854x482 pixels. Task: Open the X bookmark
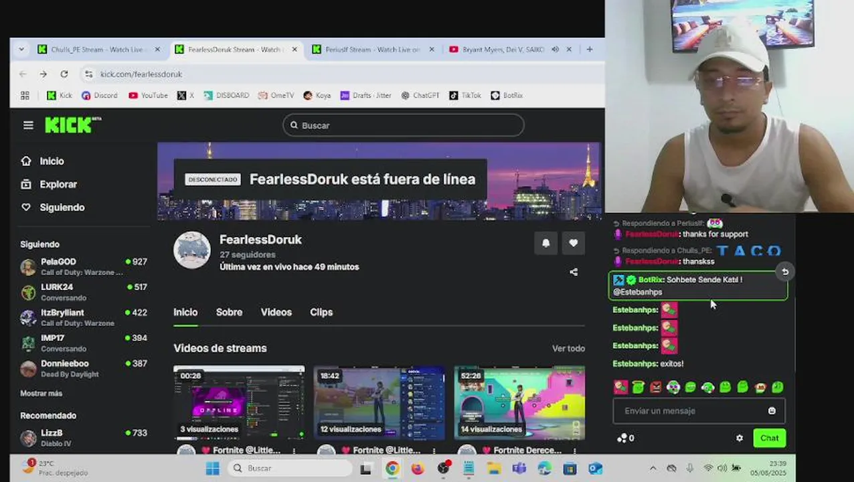point(185,95)
